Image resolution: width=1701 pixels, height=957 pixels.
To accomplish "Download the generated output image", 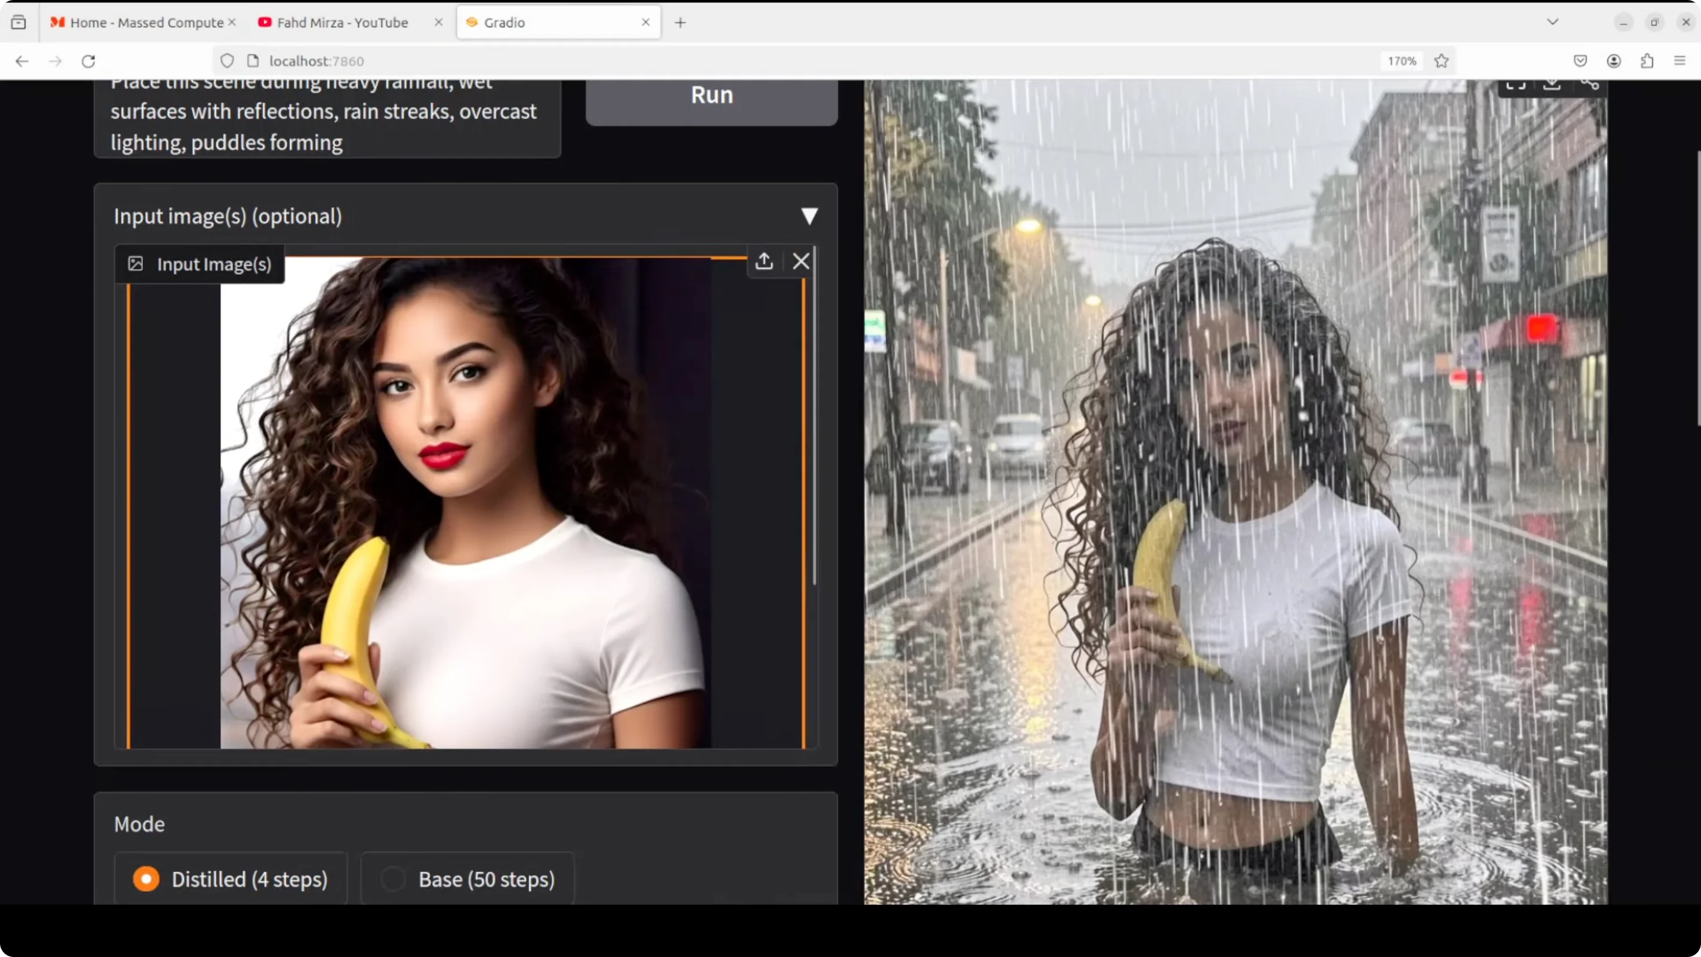I will click(1552, 84).
